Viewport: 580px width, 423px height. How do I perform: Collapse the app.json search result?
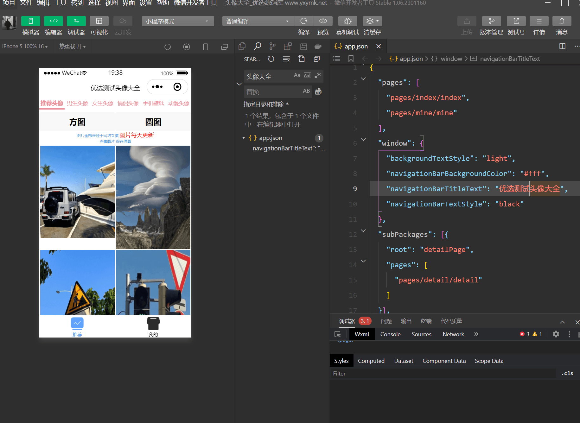(x=244, y=138)
